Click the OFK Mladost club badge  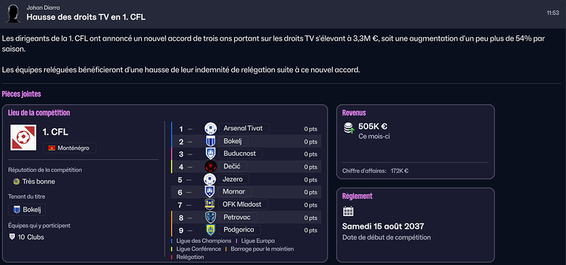pos(210,204)
